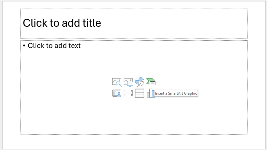Insert a video using the filmstrip icon
The image size is (267, 150).
(128, 93)
